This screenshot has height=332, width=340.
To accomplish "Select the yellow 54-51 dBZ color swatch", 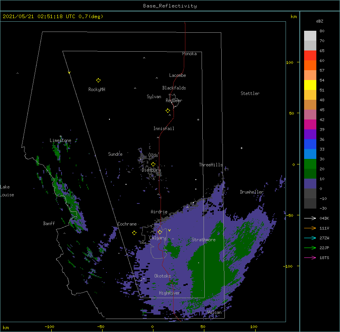I will [x=310, y=85].
